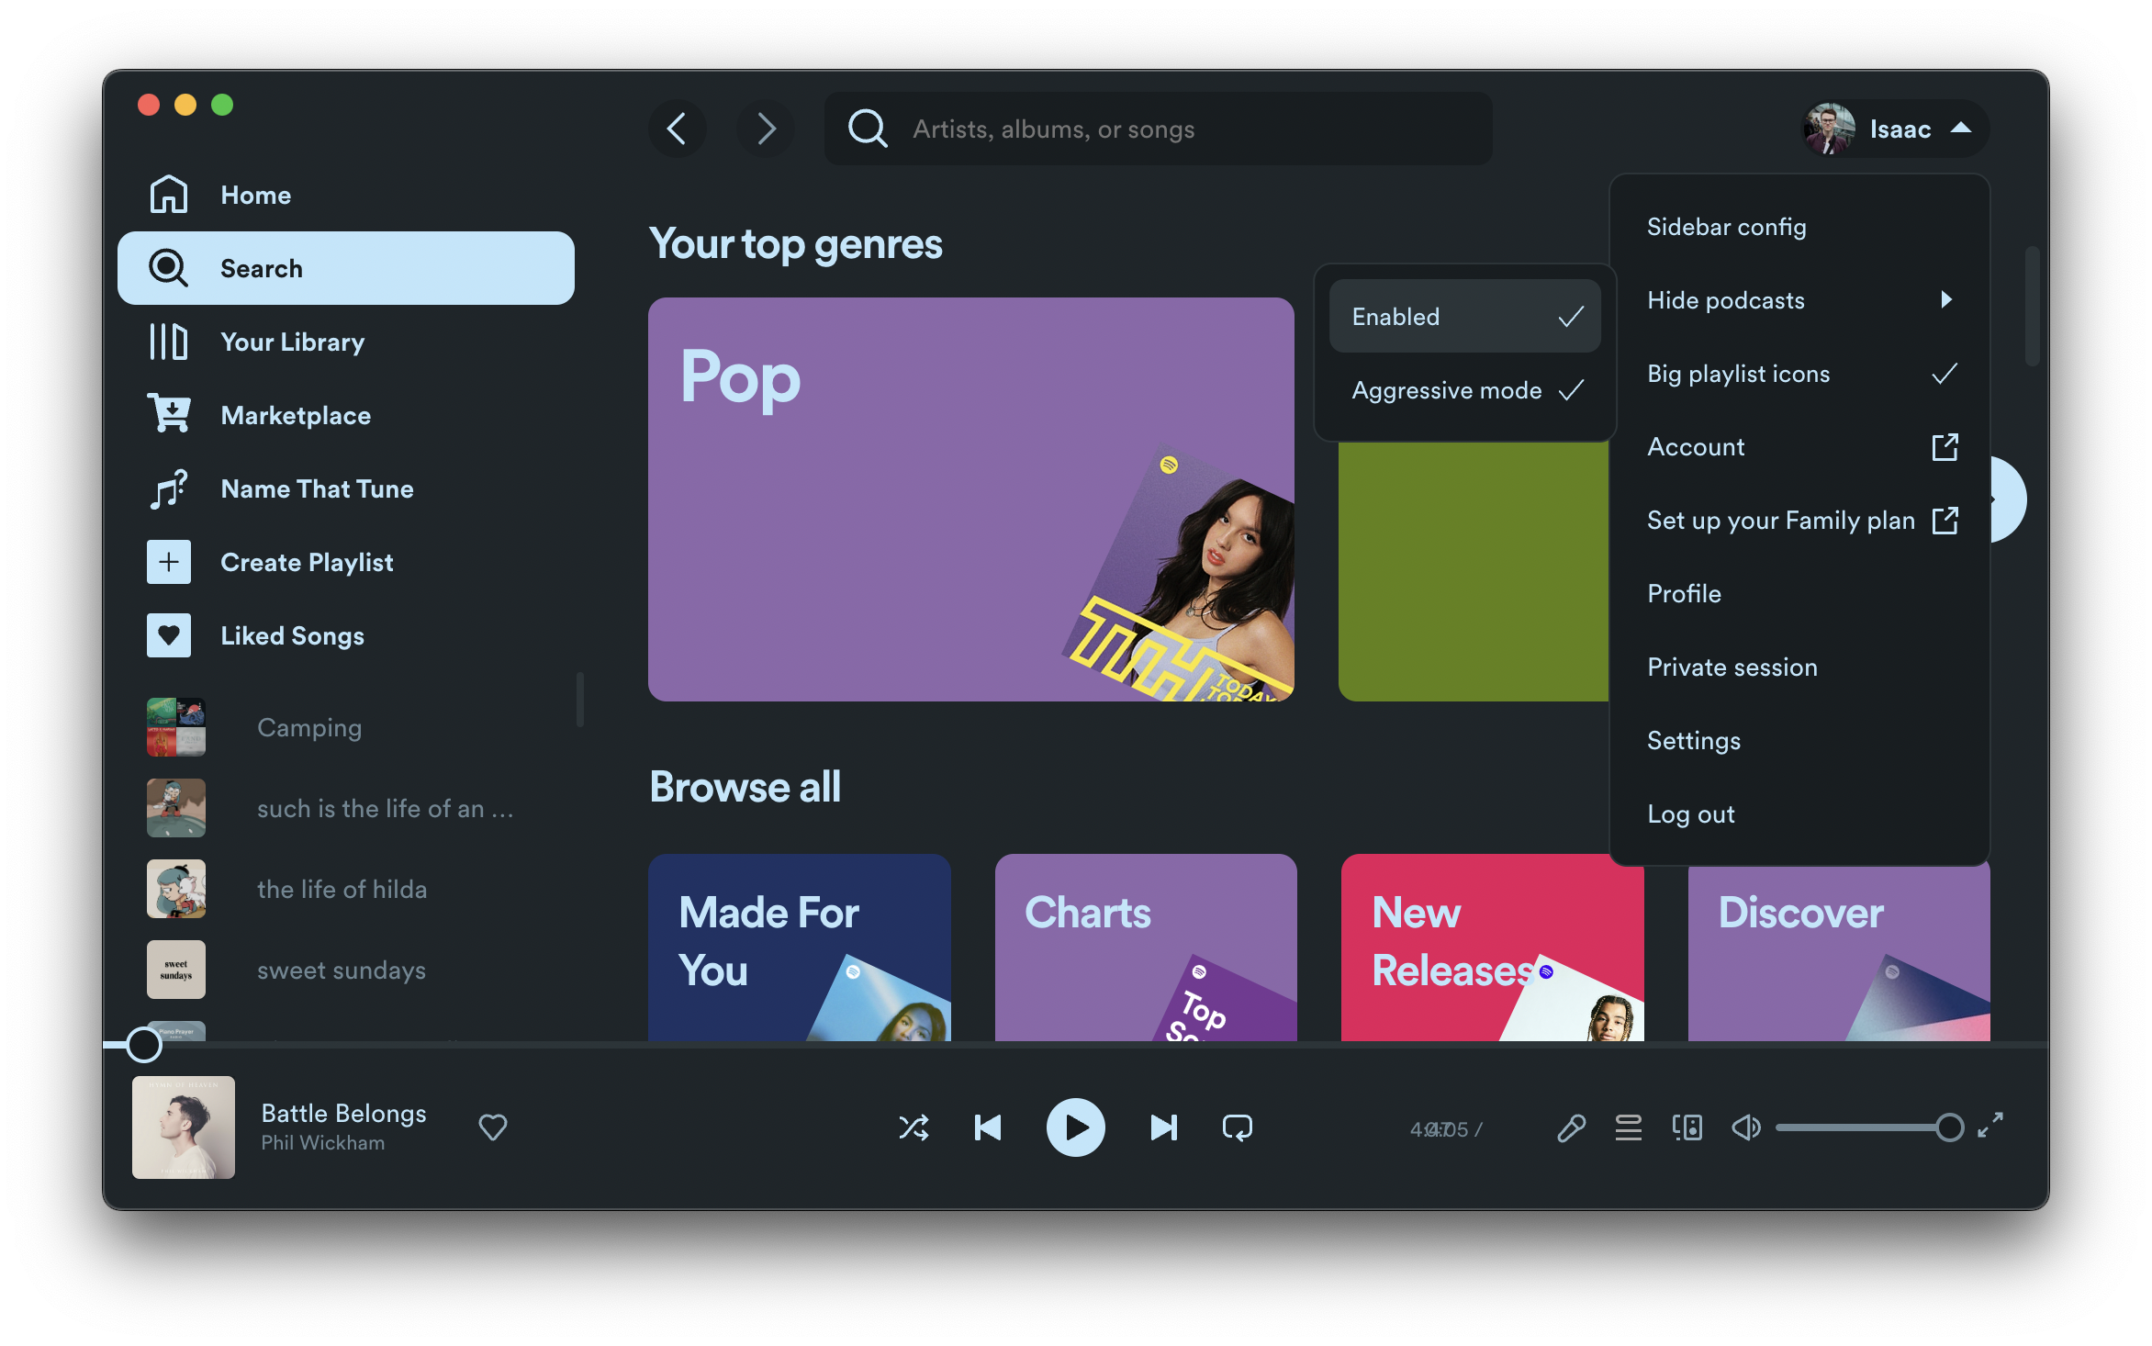
Task: Enable repeat mode
Action: click(x=1237, y=1127)
